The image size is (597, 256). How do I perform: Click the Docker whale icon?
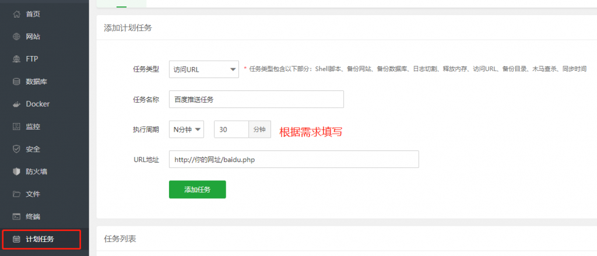pos(16,104)
